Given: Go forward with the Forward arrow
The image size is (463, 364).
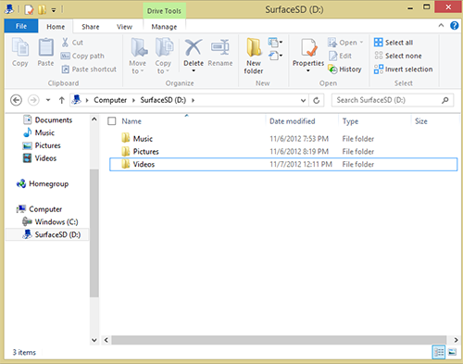Looking at the screenshot, I should [x=33, y=100].
